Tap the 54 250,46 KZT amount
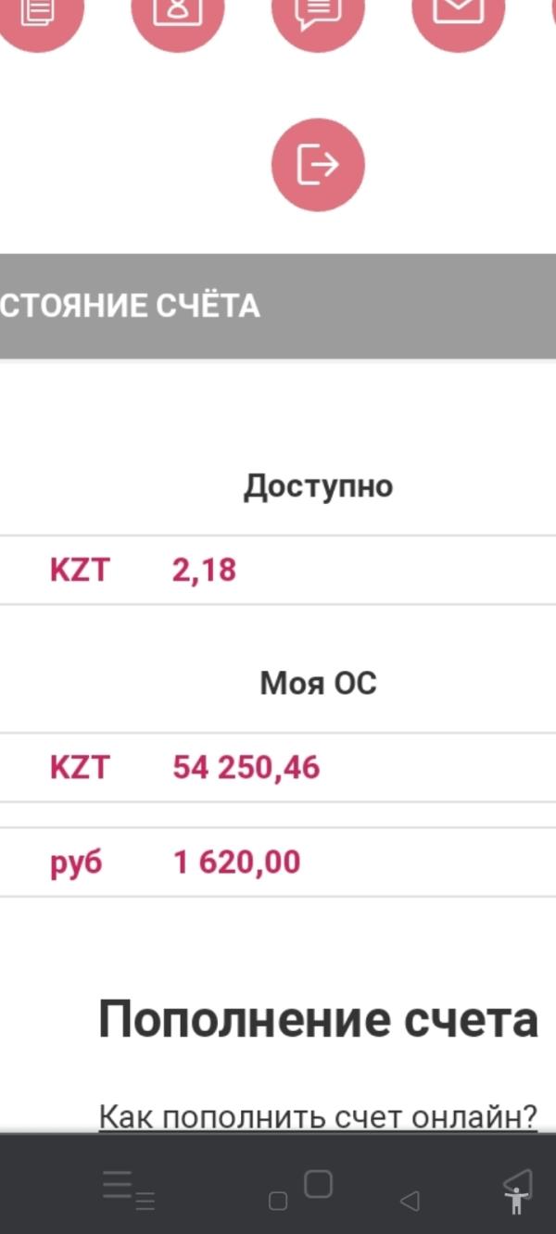 click(x=246, y=768)
